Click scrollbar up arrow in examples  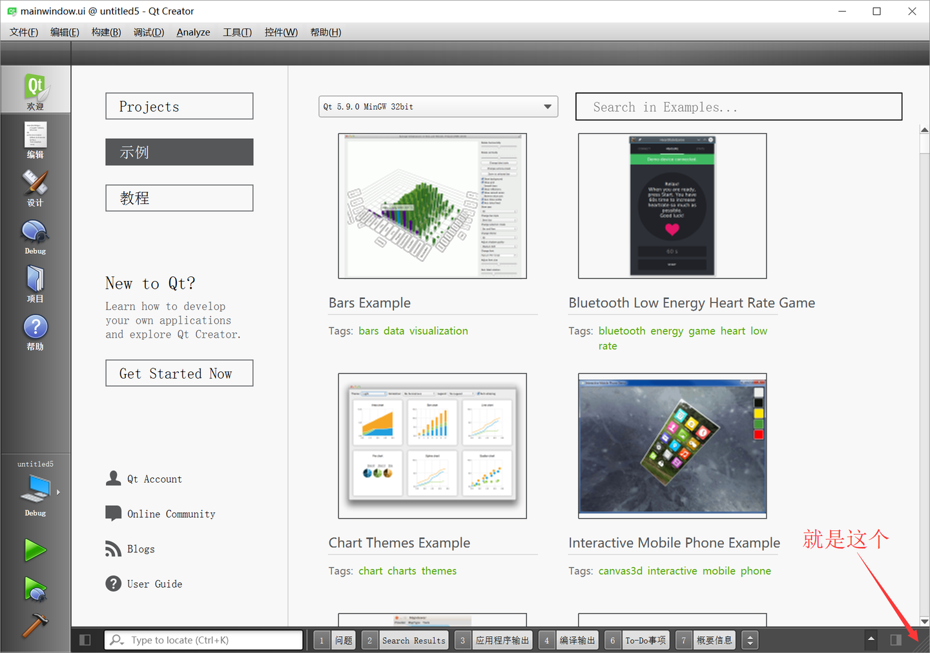coord(925,130)
